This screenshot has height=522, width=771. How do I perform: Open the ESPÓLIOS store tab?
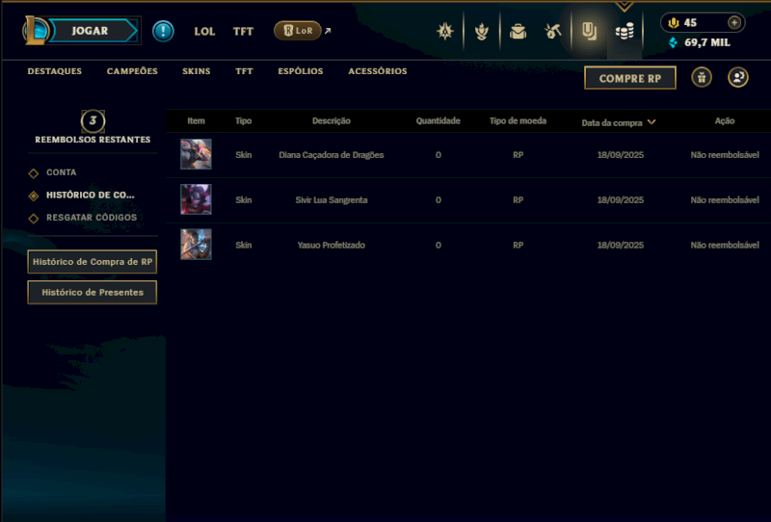301,71
